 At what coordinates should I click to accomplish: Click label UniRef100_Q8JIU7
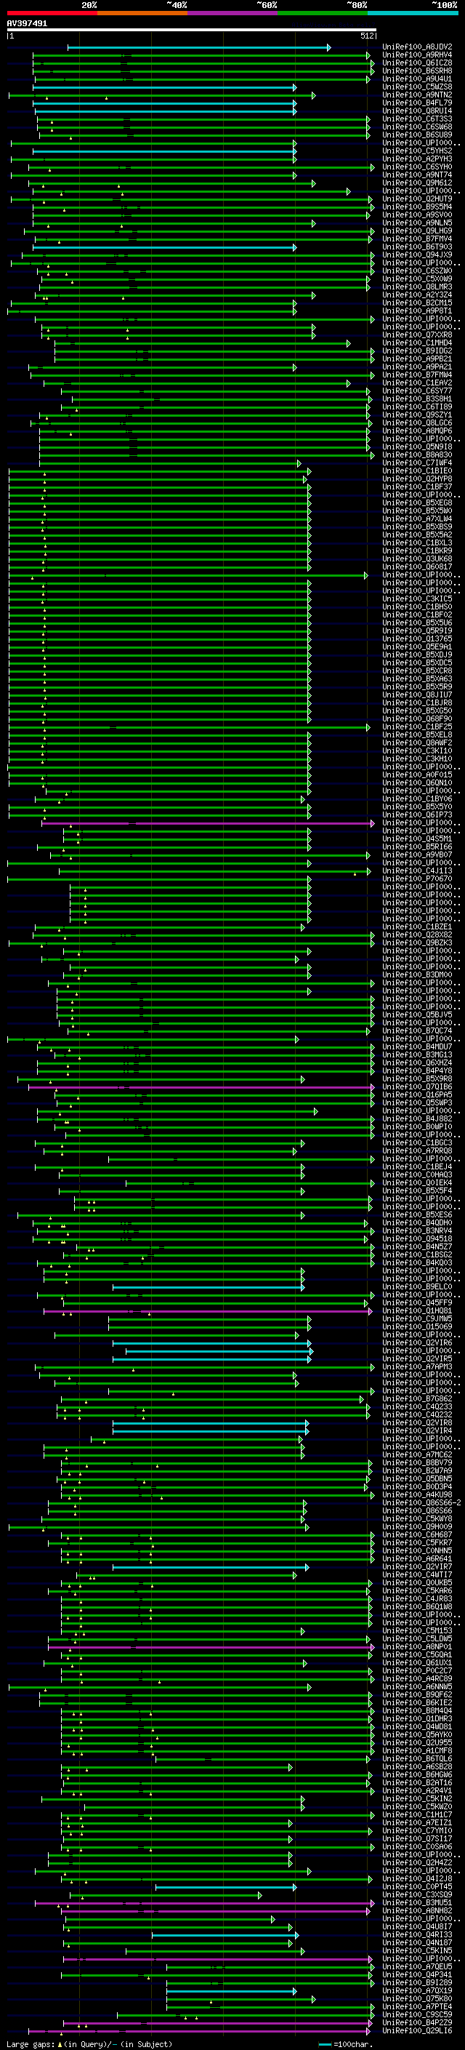[x=417, y=694]
